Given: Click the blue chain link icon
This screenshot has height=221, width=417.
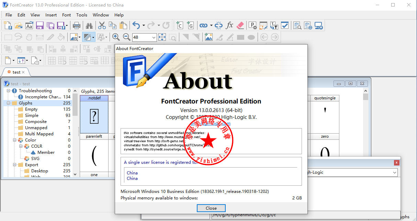Looking at the screenshot, I should click(203, 25).
